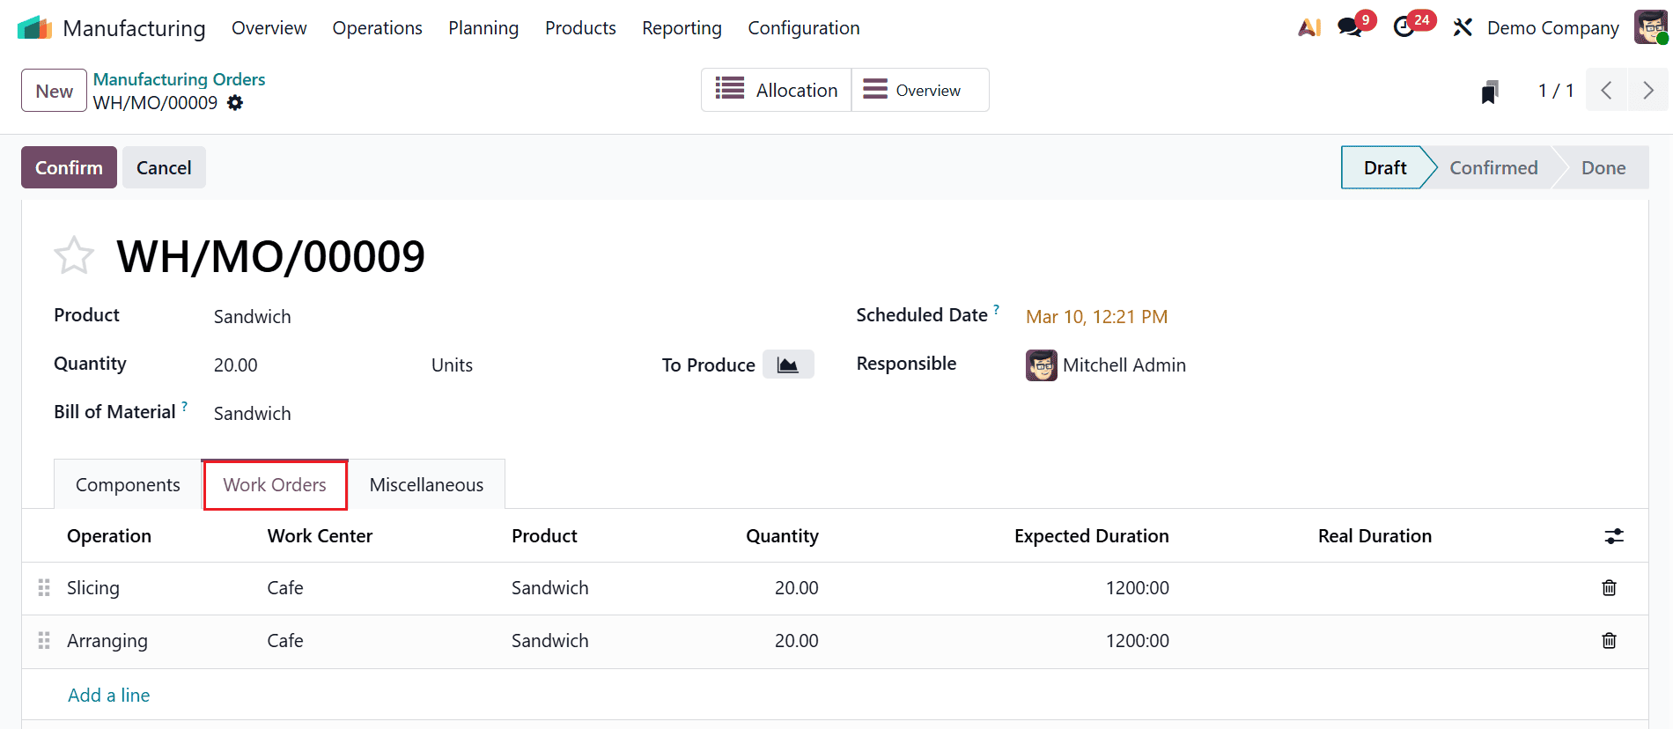Go to previous record arrow
The width and height of the screenshot is (1673, 729).
tap(1606, 90)
